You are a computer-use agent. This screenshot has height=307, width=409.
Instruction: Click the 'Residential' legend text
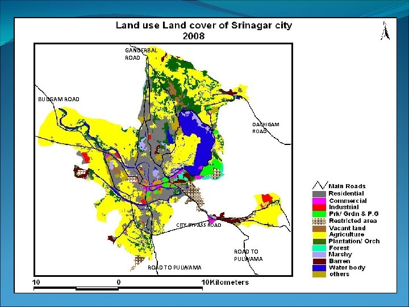[346, 193]
